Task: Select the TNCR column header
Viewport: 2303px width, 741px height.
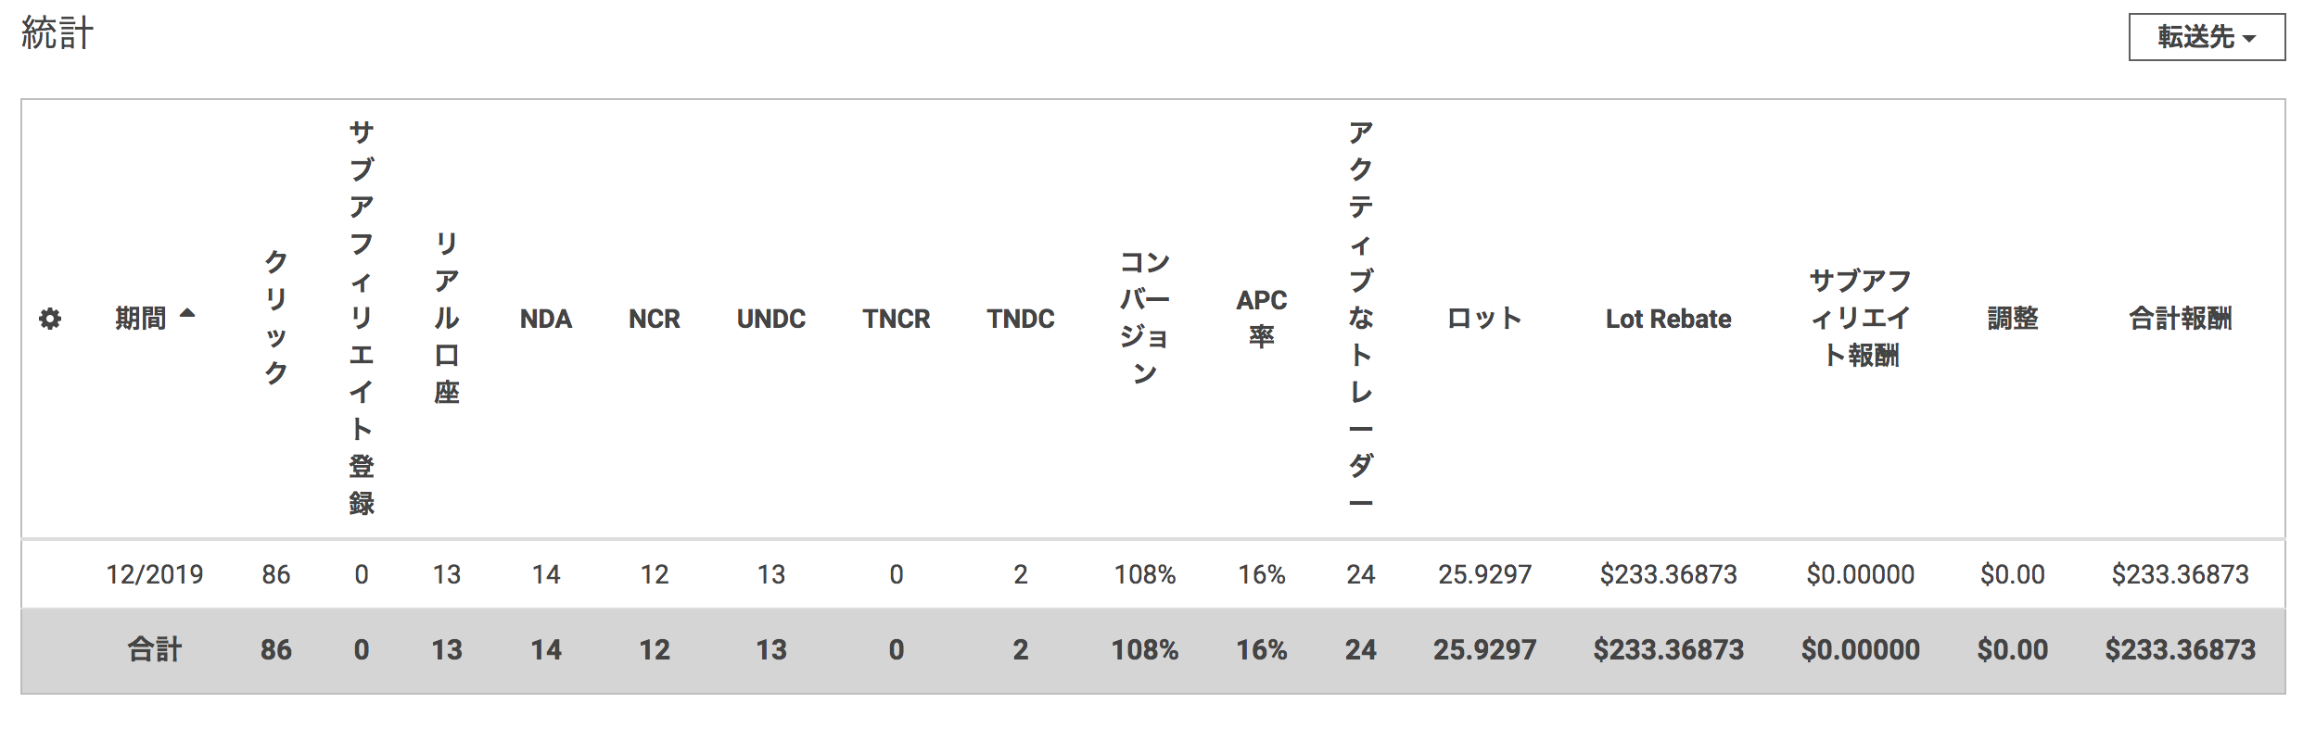Action: (896, 319)
